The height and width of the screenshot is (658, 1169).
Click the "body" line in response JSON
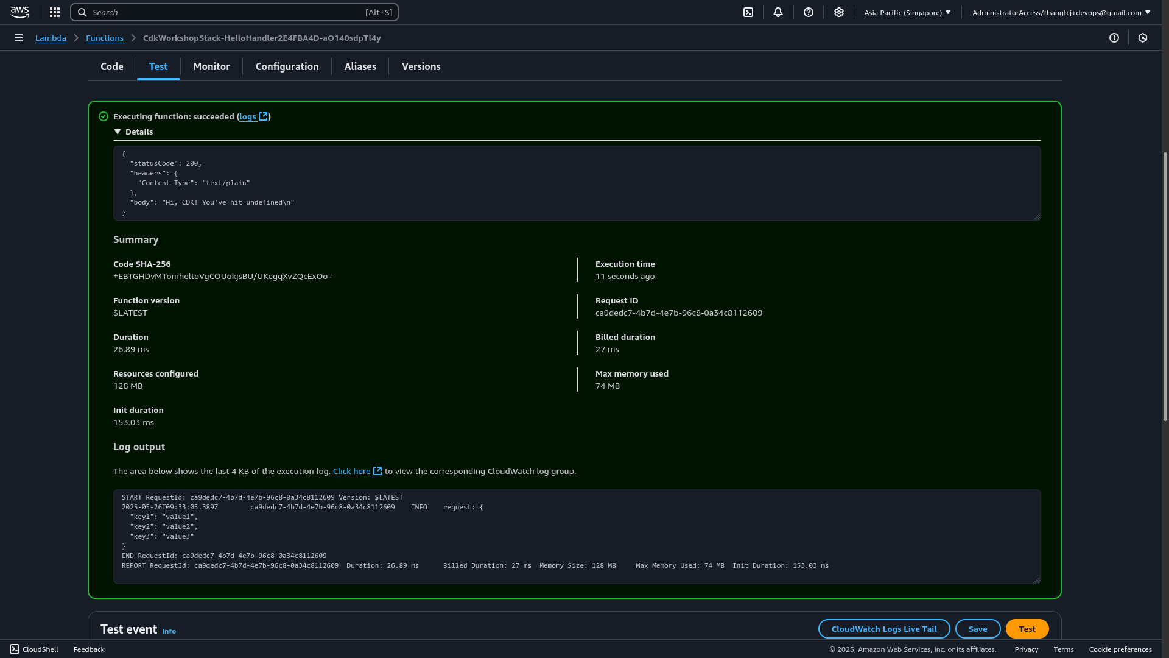212,202
